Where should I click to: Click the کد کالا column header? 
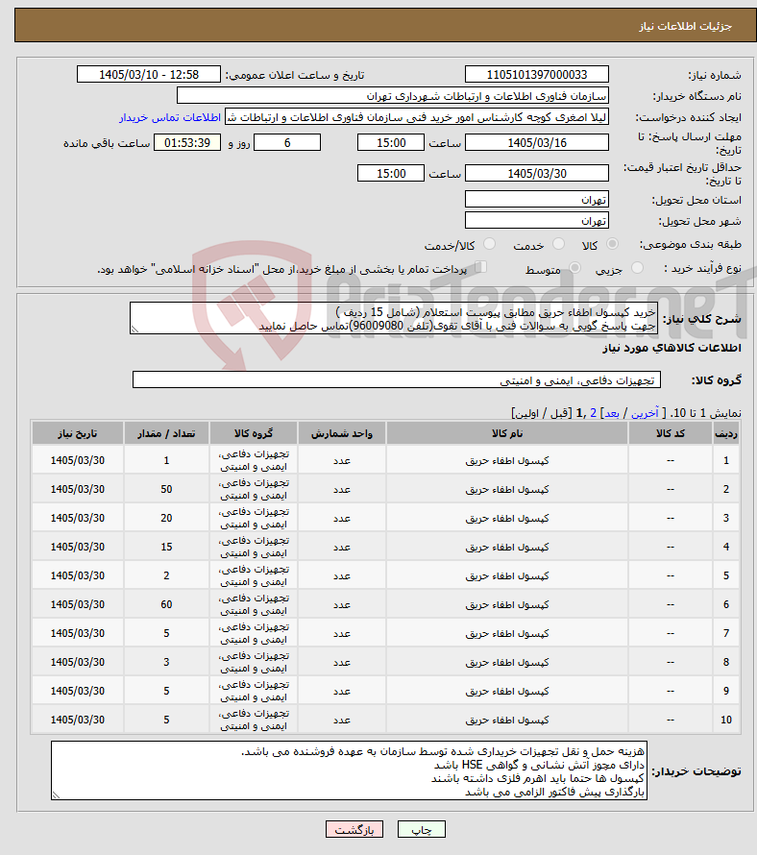(x=671, y=433)
